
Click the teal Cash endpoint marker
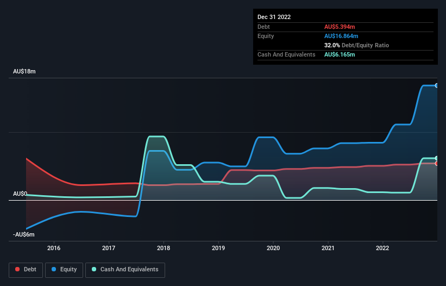pos(437,158)
